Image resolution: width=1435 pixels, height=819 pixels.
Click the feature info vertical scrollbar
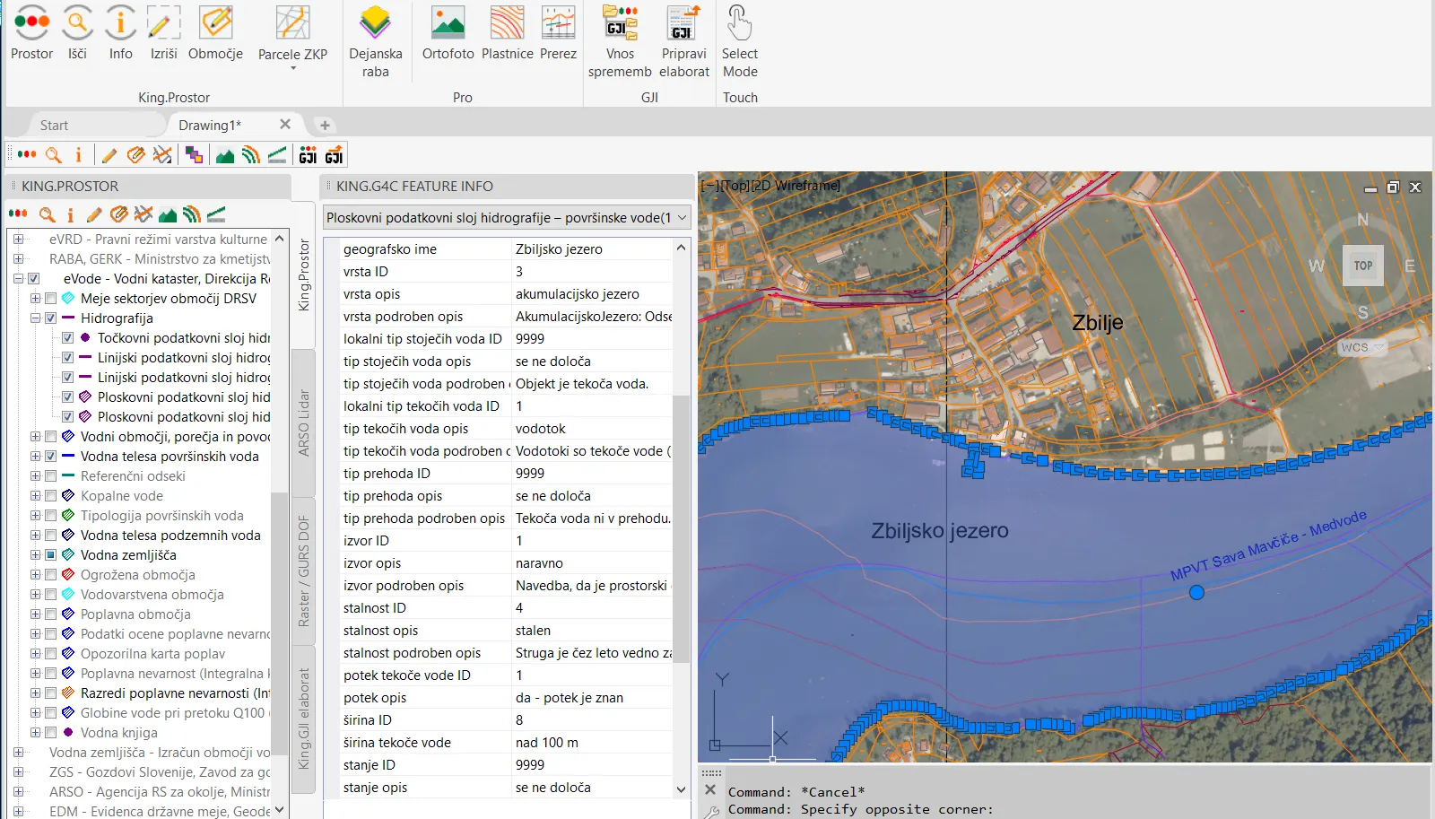(x=681, y=529)
